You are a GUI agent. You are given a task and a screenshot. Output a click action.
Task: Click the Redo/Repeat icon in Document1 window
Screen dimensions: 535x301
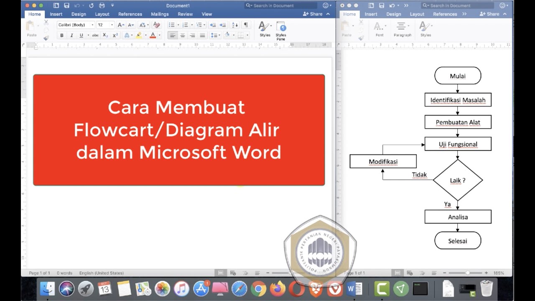coord(91,5)
